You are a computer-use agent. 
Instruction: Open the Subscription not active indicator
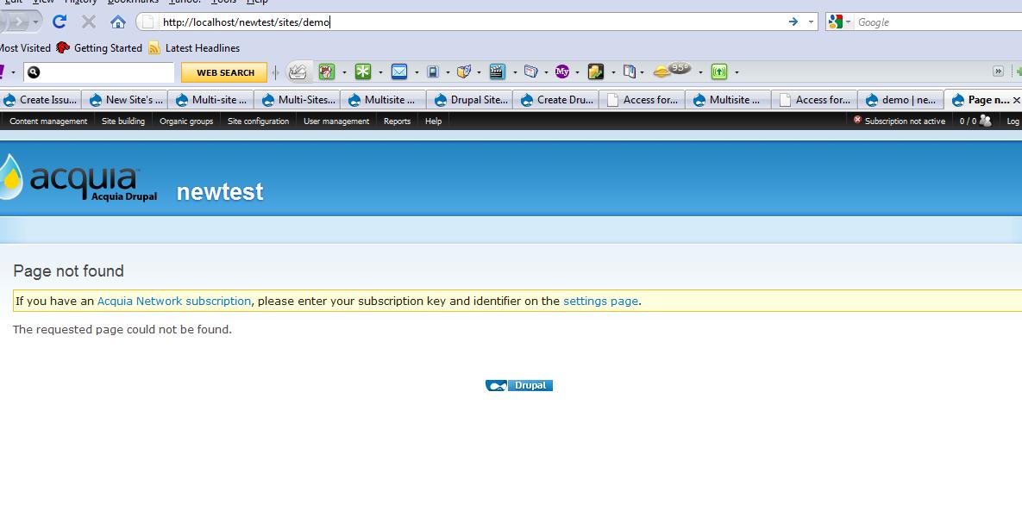900,121
